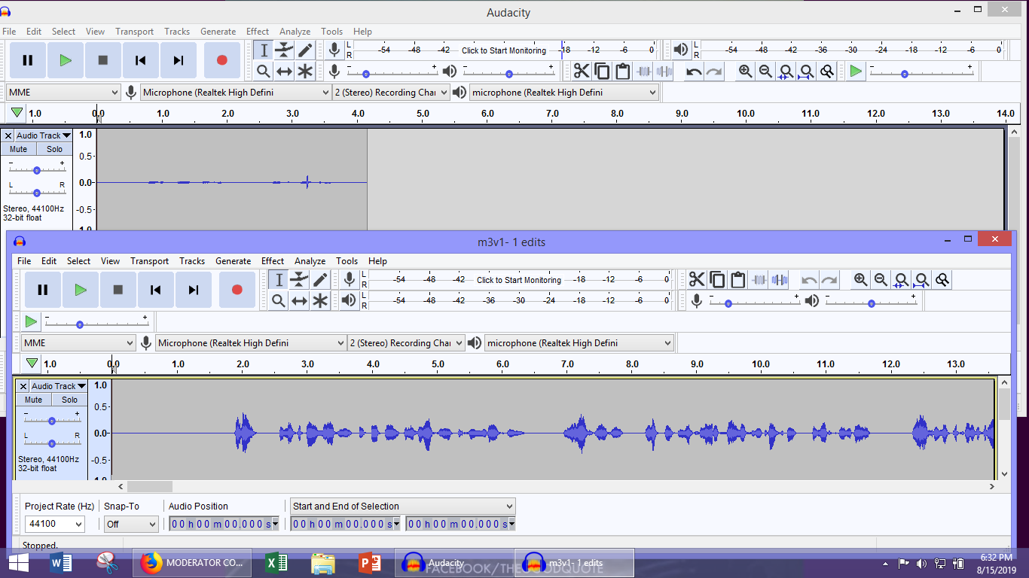
Task: Open the Snap-To dropdown
Action: (x=130, y=523)
